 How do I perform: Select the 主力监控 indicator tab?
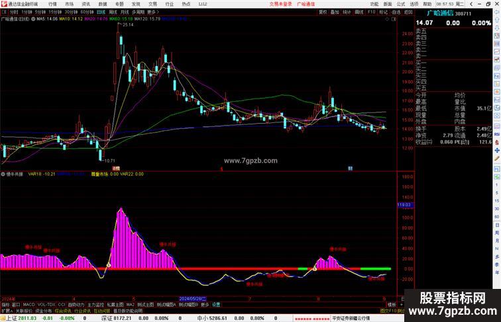[x=96, y=305]
